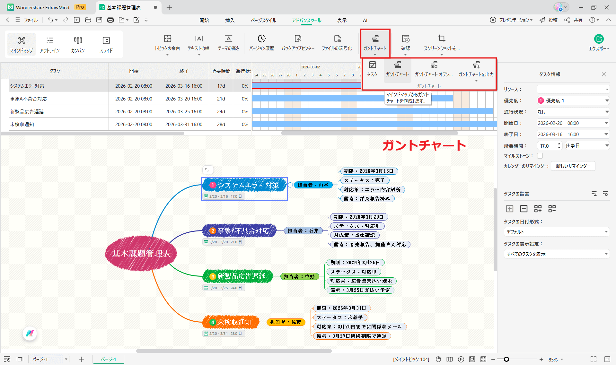
Task: Open the AI menu
Action: (365, 20)
